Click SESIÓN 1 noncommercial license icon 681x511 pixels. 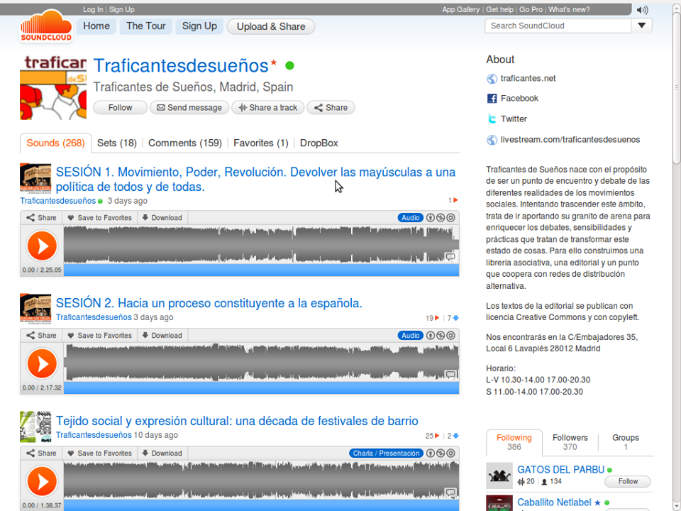[441, 218]
